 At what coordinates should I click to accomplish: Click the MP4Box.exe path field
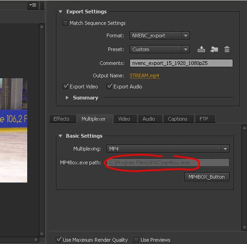point(168,163)
